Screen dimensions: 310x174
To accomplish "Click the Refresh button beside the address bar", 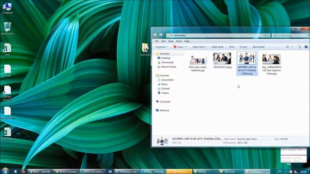I will [268, 35].
